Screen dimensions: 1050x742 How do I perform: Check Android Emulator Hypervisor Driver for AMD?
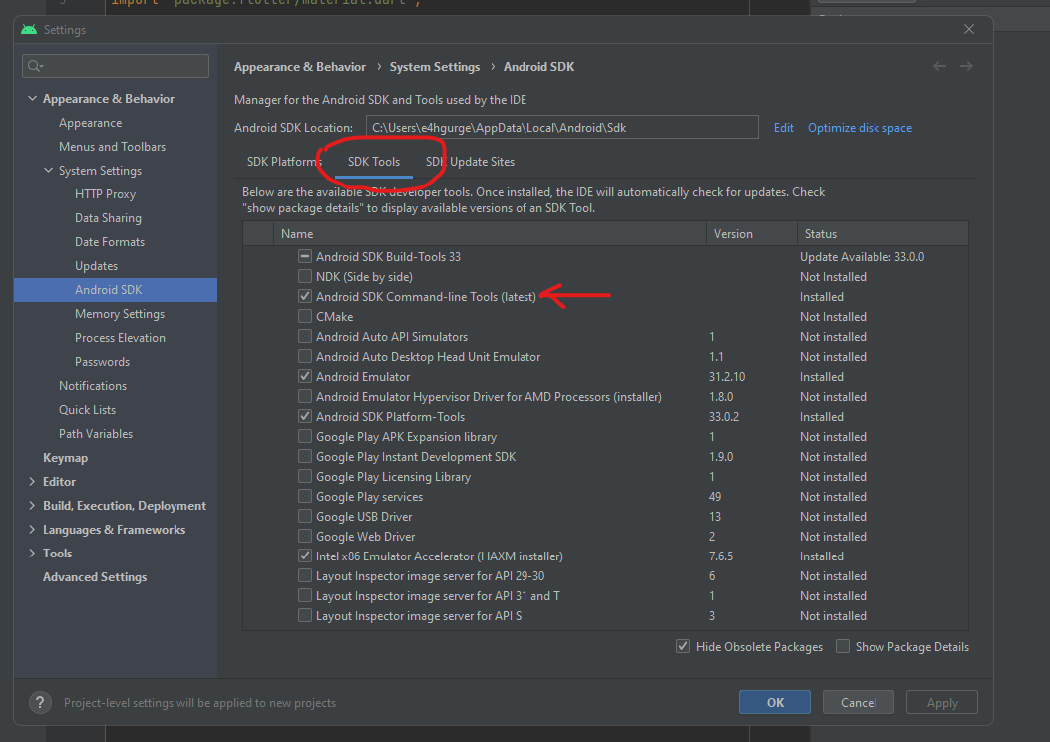click(305, 397)
